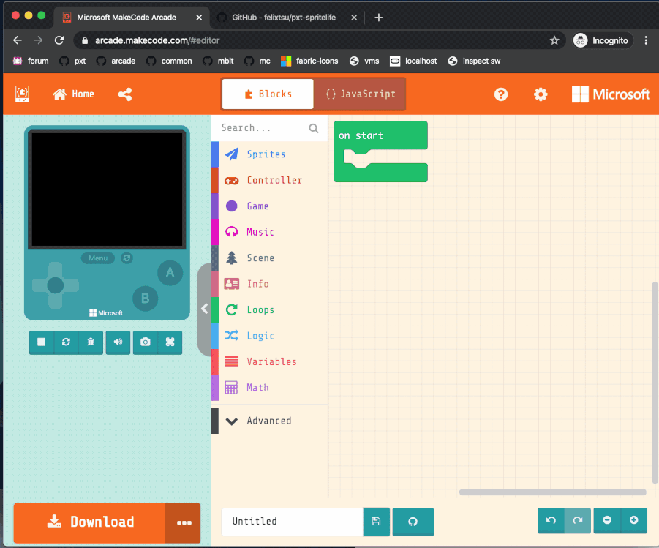Click the Microsoft logo link
This screenshot has height=548, width=659.
click(611, 94)
